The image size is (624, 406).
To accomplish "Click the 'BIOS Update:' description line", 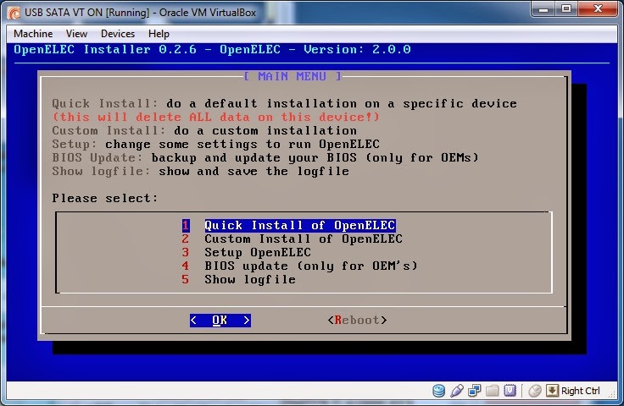I will pos(265,157).
